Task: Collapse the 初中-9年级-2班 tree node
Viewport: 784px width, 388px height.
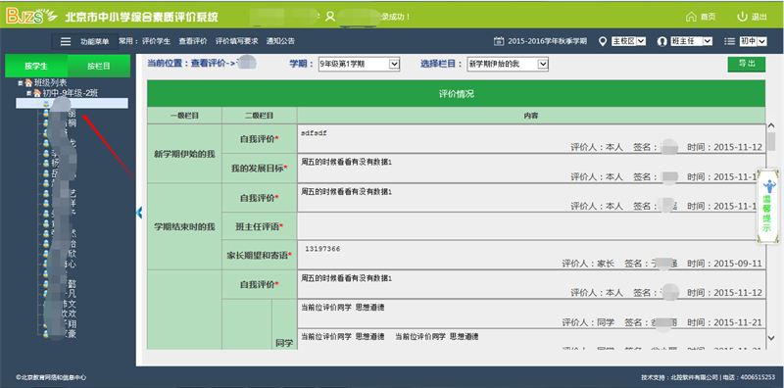Action: [29, 93]
